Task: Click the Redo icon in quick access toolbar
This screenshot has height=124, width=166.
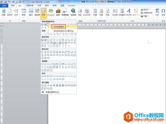Action: (13, 2)
